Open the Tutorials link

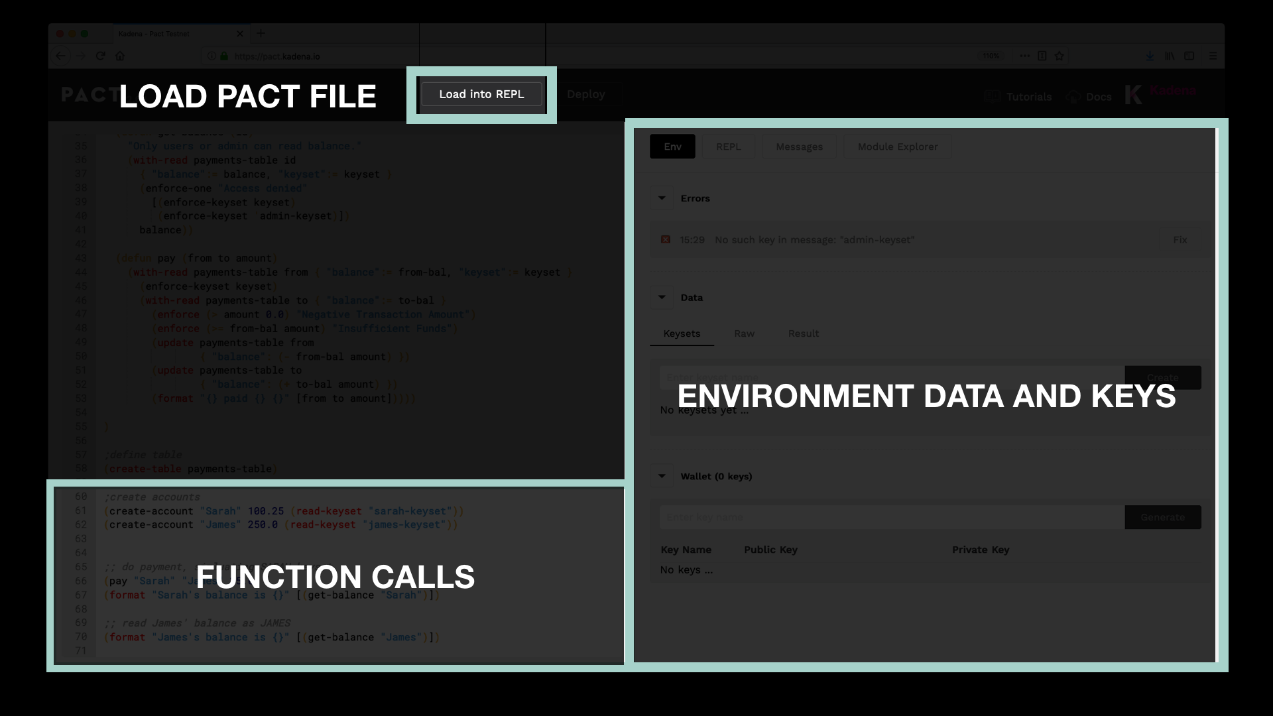[x=1018, y=97]
